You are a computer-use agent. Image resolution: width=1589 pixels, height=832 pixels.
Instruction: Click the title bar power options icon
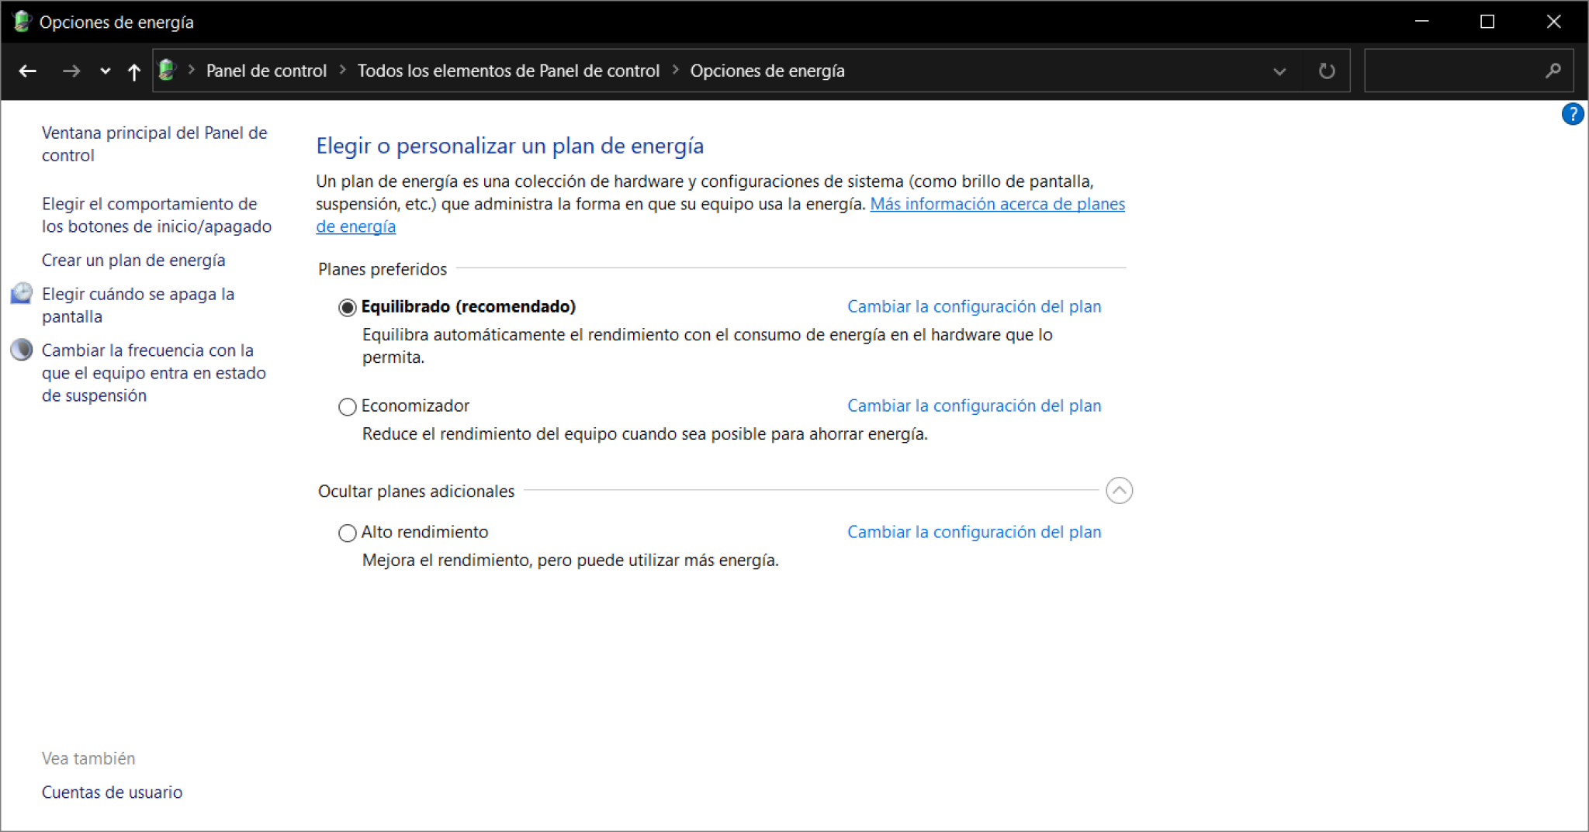(21, 22)
